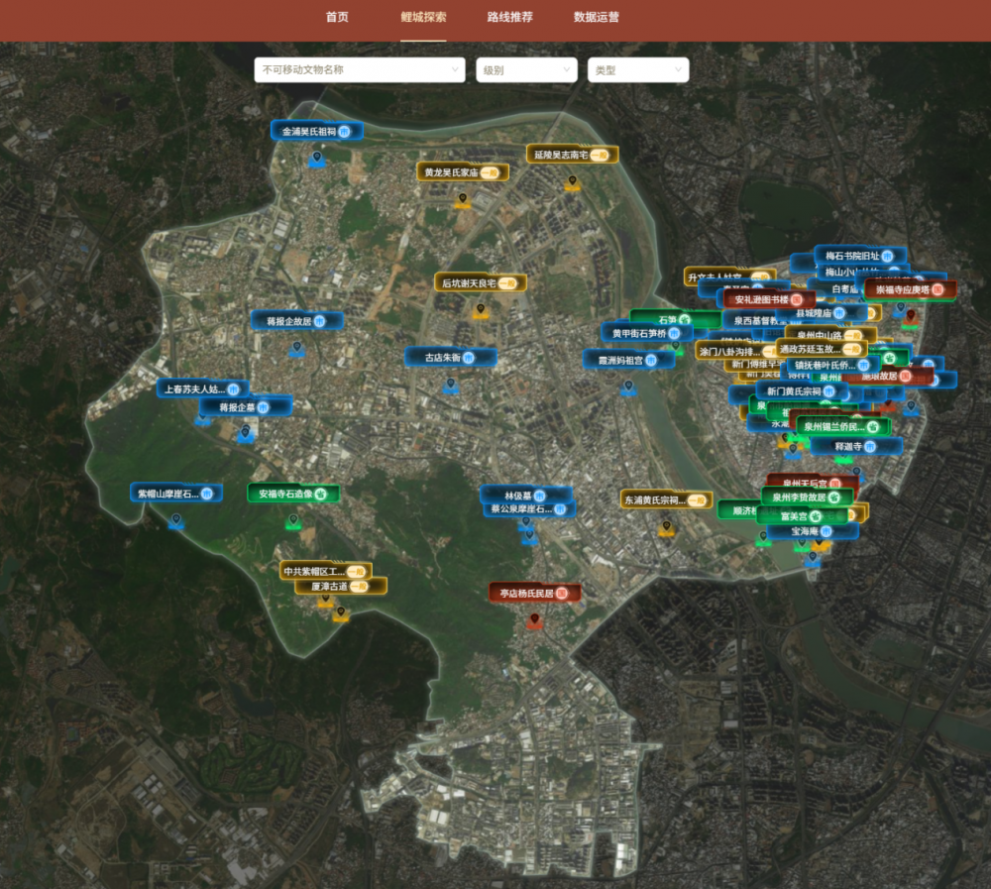
Task: Click the pin marker under 延陵吴志南宅
Action: (572, 182)
